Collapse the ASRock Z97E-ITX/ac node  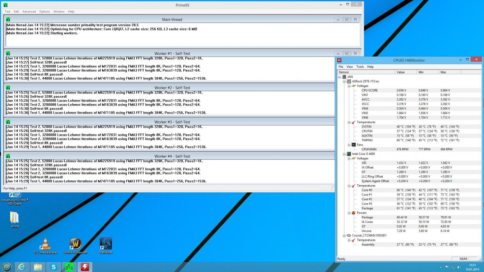[x=344, y=82]
